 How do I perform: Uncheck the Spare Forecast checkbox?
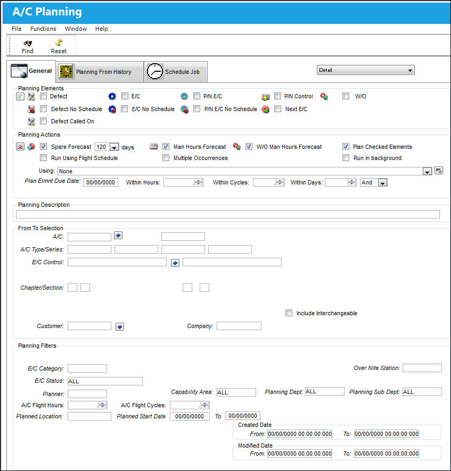tap(43, 146)
